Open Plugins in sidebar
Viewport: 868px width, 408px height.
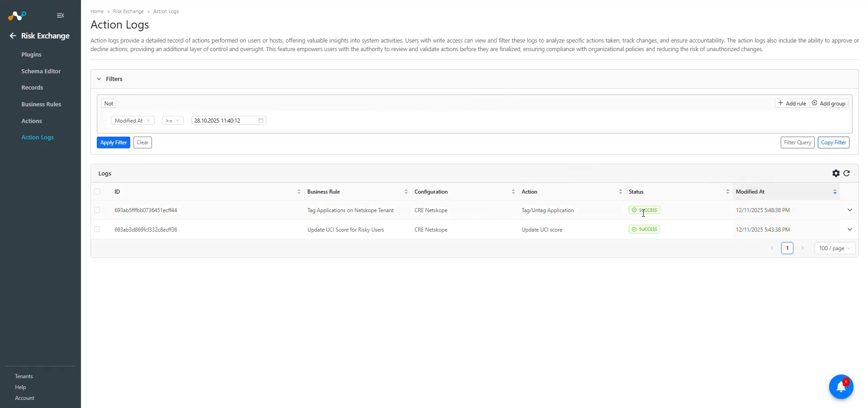pyautogui.click(x=31, y=54)
